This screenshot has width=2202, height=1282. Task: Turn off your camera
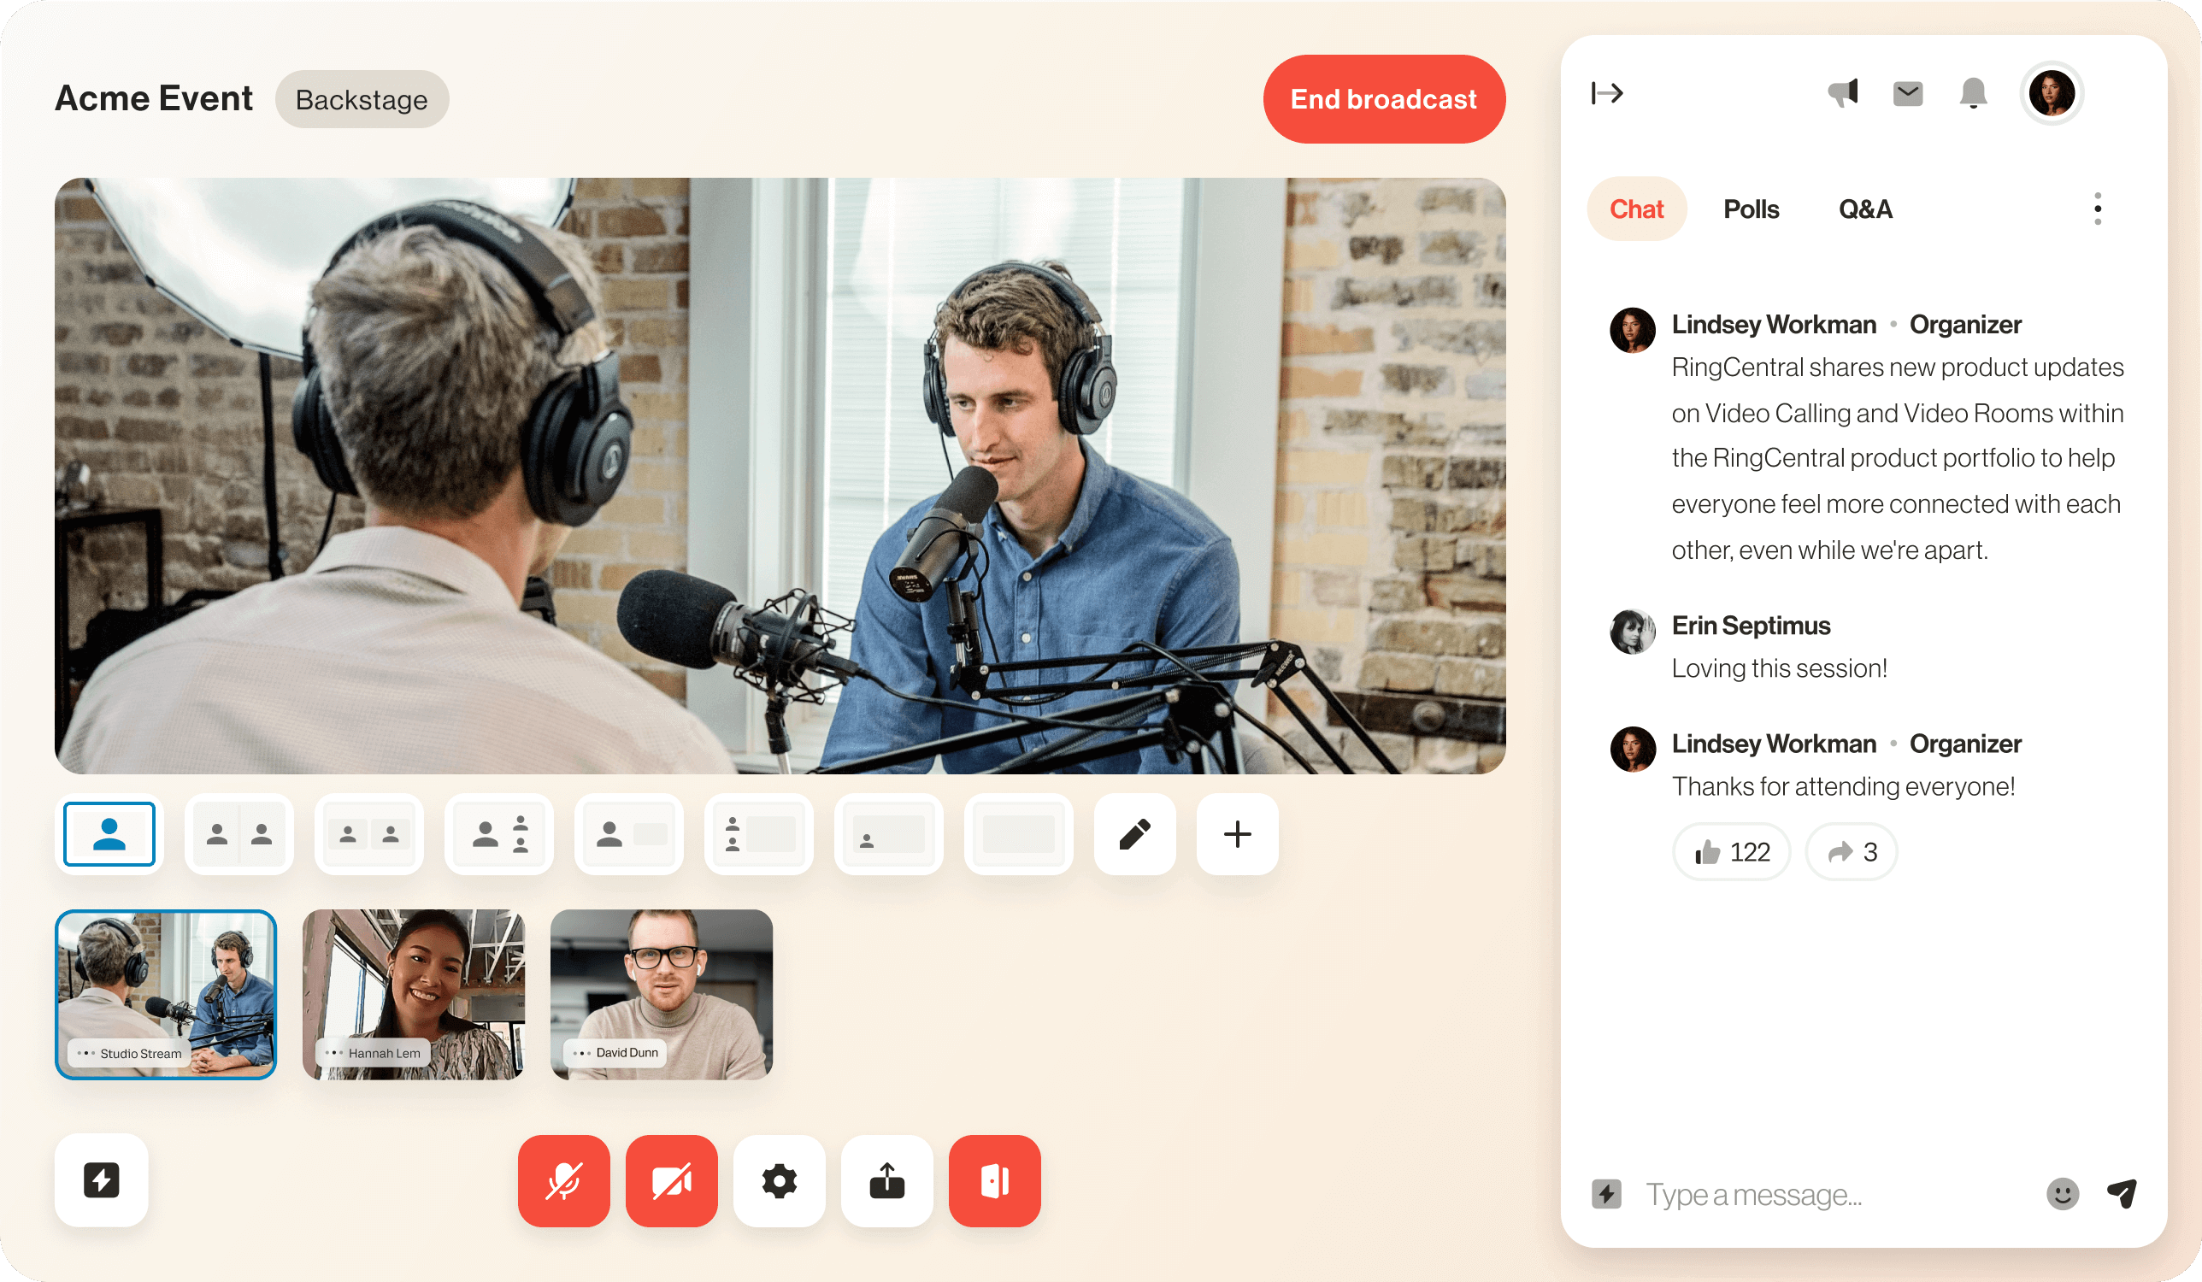point(671,1180)
